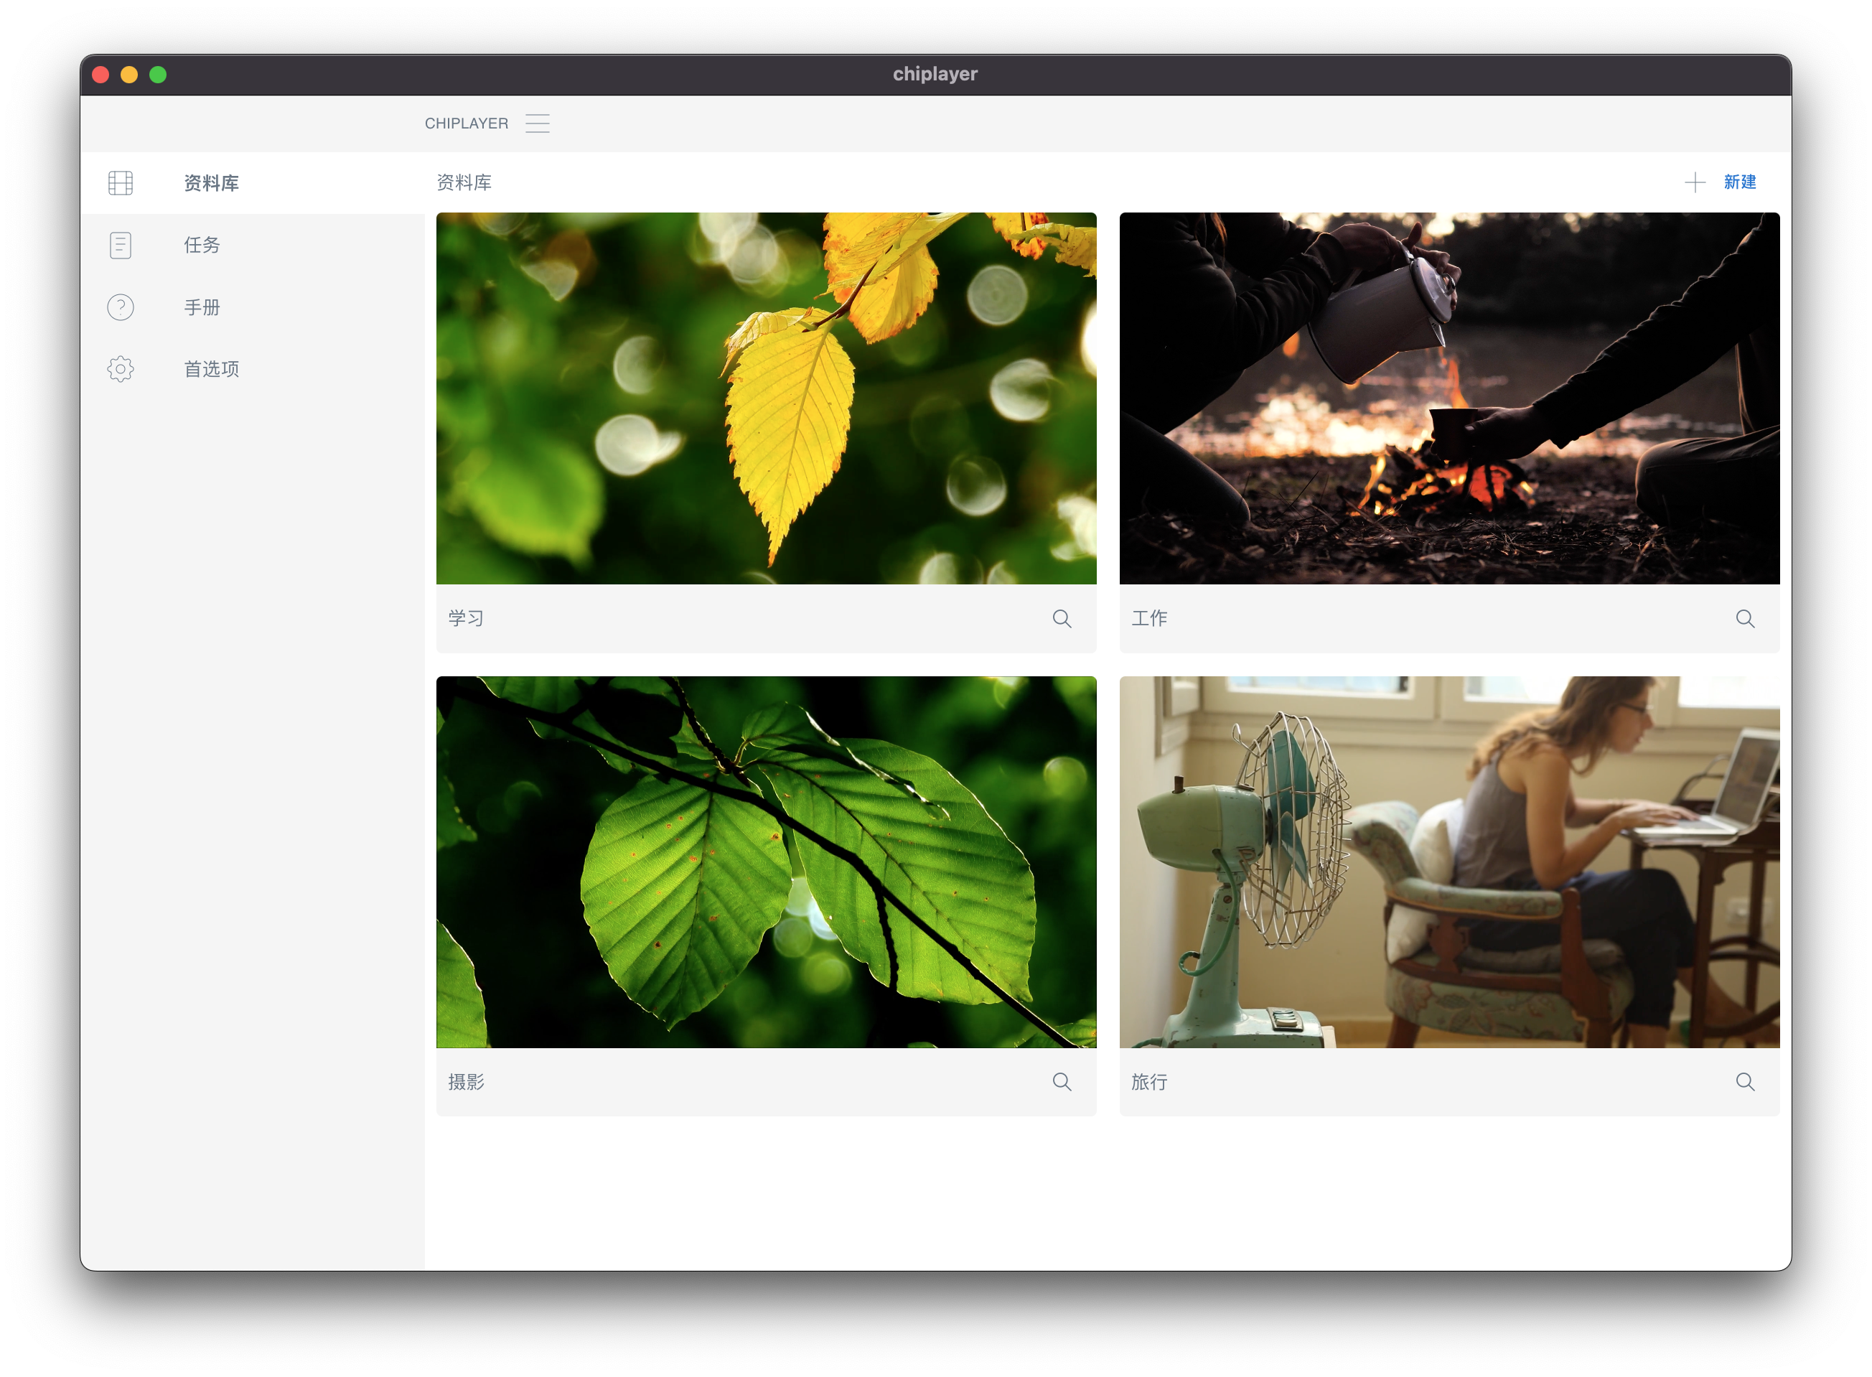The image size is (1872, 1377).
Task: Select the 资料库 sidebar item
Action: pyautogui.click(x=212, y=182)
